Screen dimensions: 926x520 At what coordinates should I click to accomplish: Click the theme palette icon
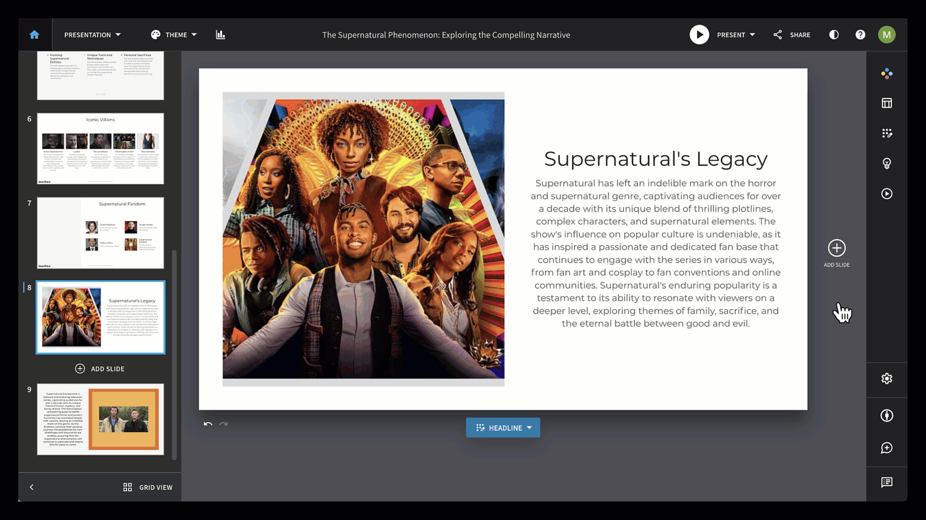pos(155,35)
